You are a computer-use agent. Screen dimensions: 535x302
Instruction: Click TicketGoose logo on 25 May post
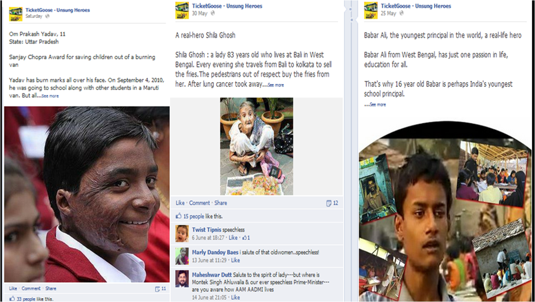pyautogui.click(x=371, y=10)
